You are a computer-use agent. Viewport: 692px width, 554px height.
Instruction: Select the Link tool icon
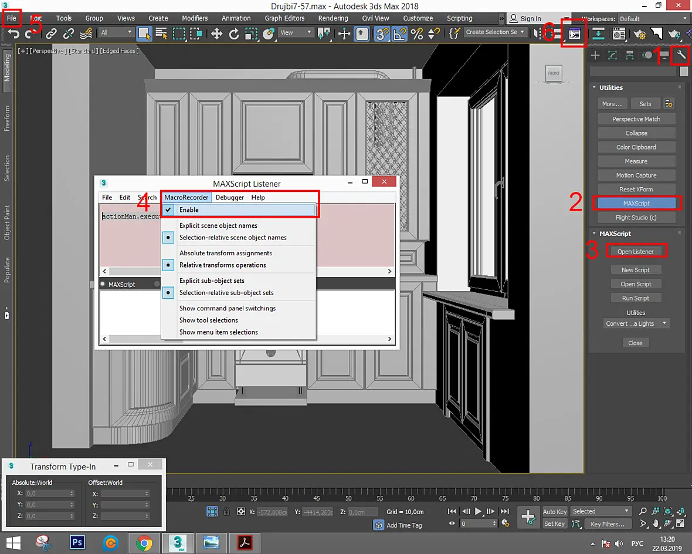[51, 33]
